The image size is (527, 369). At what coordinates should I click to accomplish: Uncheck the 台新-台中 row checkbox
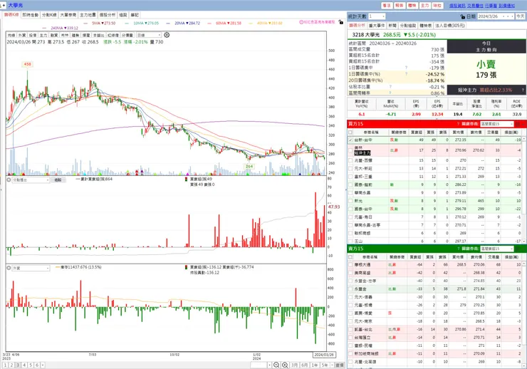(x=350, y=140)
